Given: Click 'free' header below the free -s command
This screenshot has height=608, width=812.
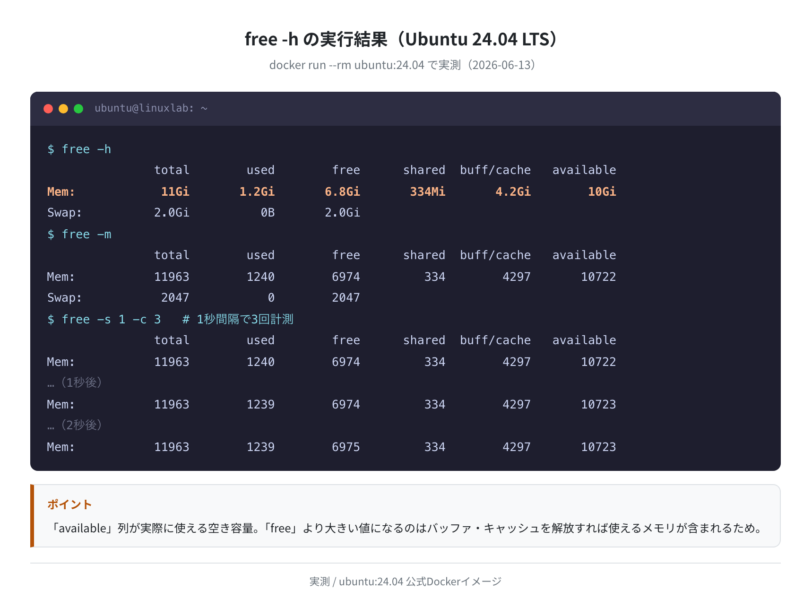Looking at the screenshot, I should pos(346,340).
